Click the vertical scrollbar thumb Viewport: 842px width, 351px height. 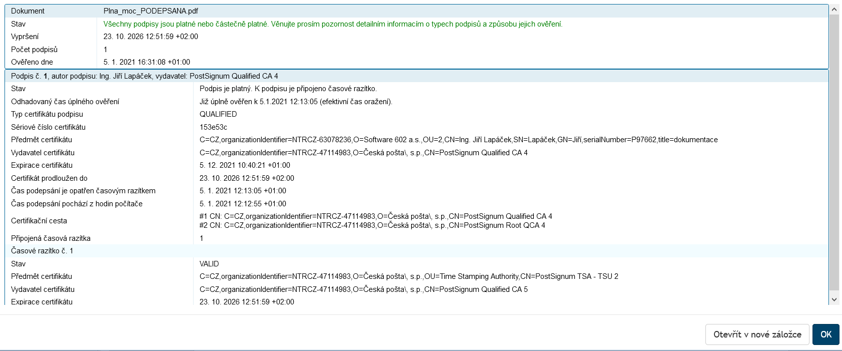pyautogui.click(x=834, y=150)
